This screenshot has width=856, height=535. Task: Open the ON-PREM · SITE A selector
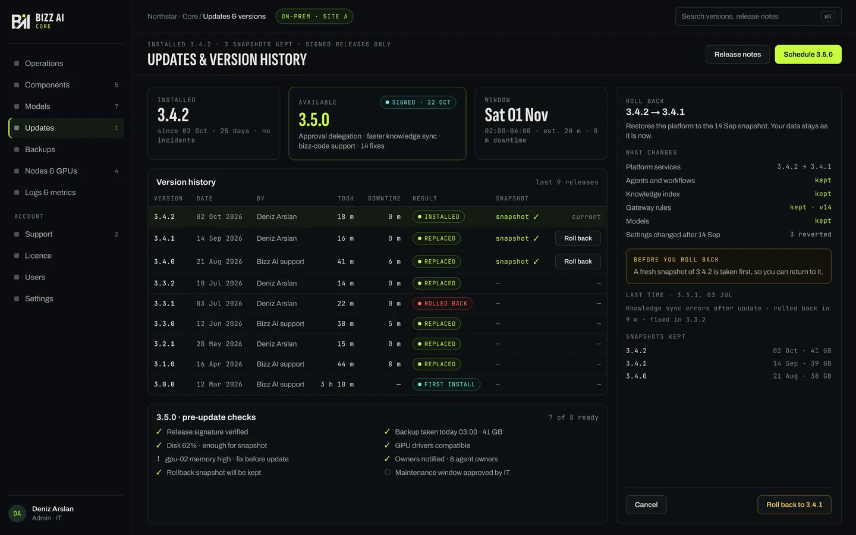pyautogui.click(x=314, y=17)
